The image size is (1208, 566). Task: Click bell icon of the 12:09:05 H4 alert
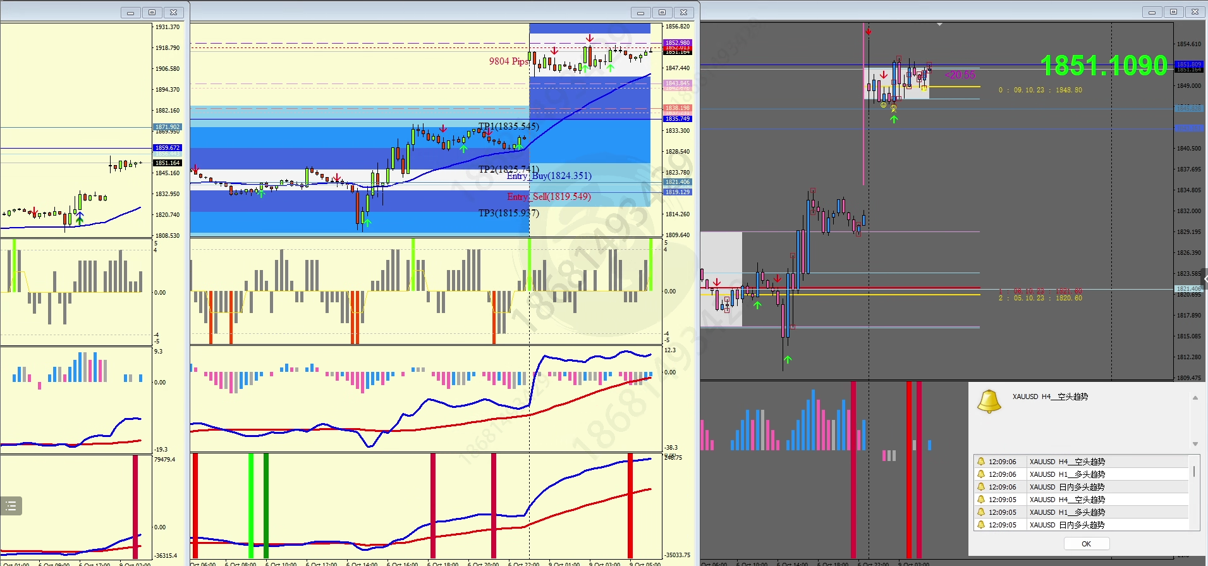click(981, 500)
